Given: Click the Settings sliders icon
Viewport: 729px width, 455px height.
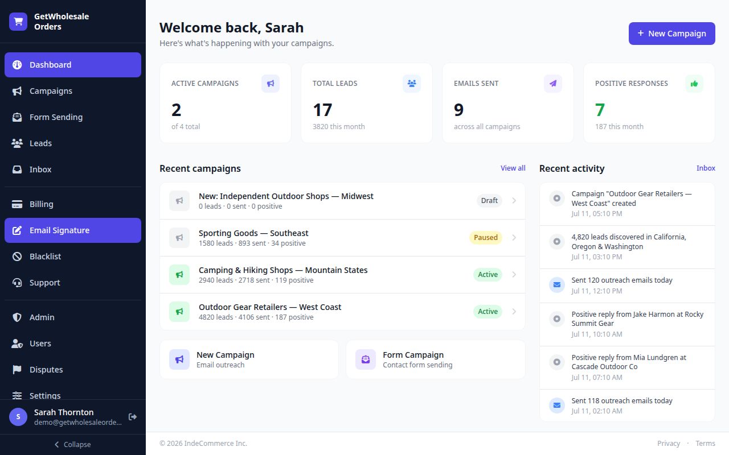Looking at the screenshot, I should [x=18, y=396].
